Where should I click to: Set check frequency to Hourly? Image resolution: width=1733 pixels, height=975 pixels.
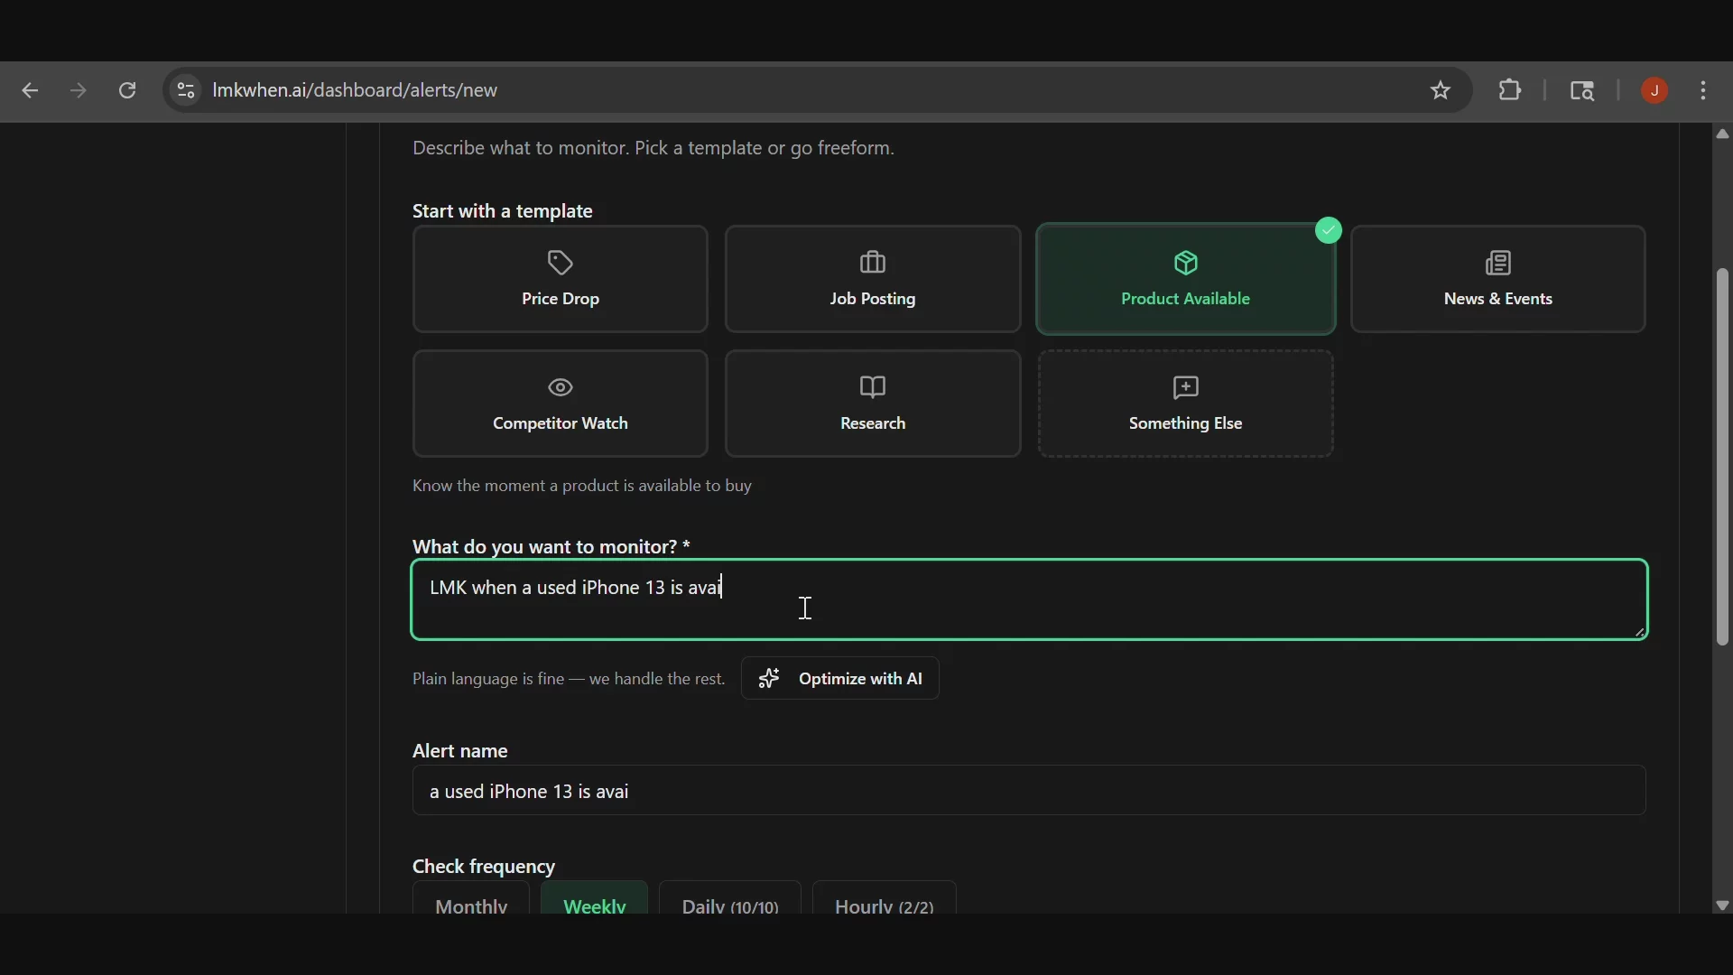pos(884,903)
